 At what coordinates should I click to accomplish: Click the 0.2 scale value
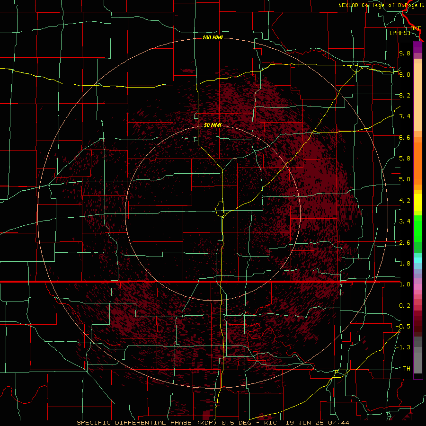(x=405, y=306)
